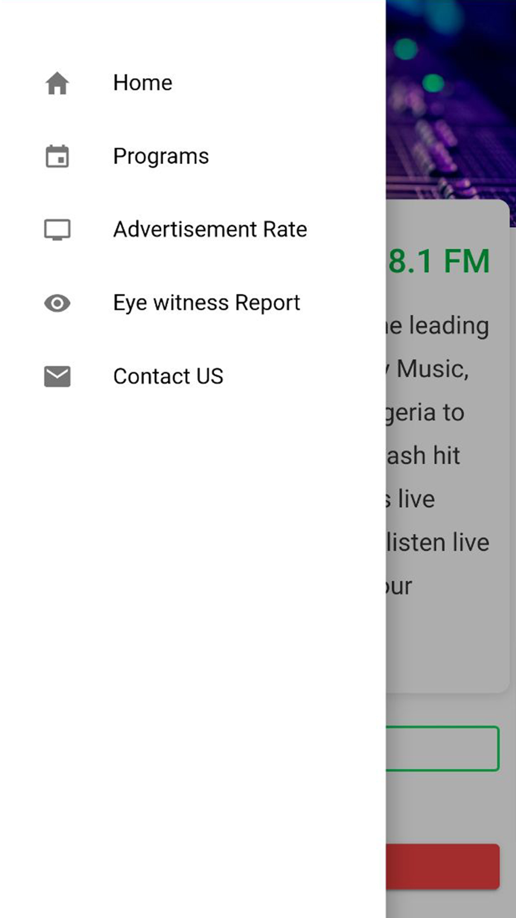Tap the Eye witness Report eye icon
This screenshot has width=516, height=918.
point(57,303)
